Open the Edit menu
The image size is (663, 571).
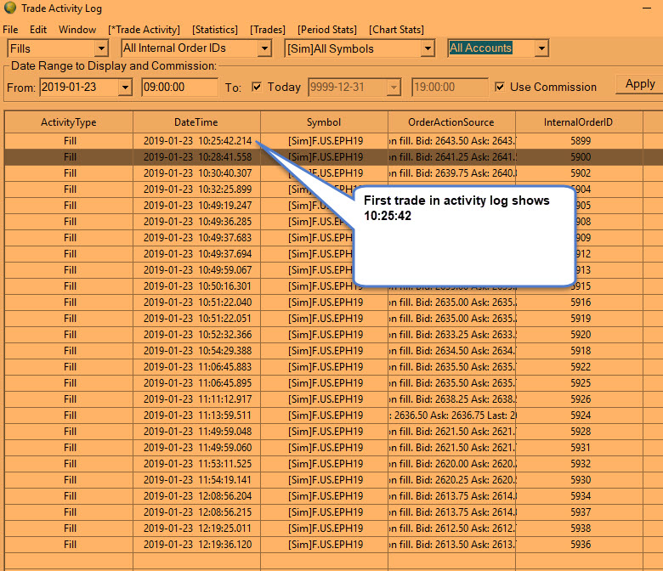click(x=38, y=30)
